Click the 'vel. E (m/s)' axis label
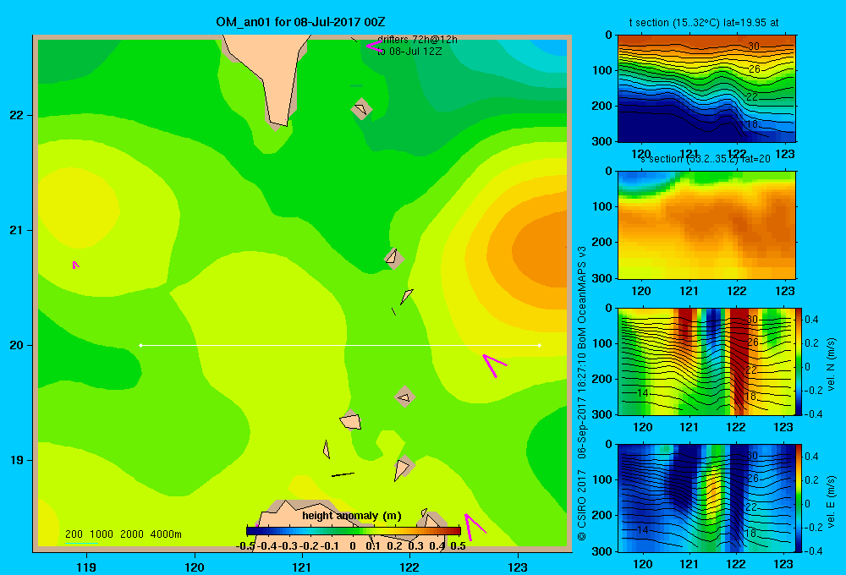The height and width of the screenshot is (575, 846). pyautogui.click(x=831, y=500)
